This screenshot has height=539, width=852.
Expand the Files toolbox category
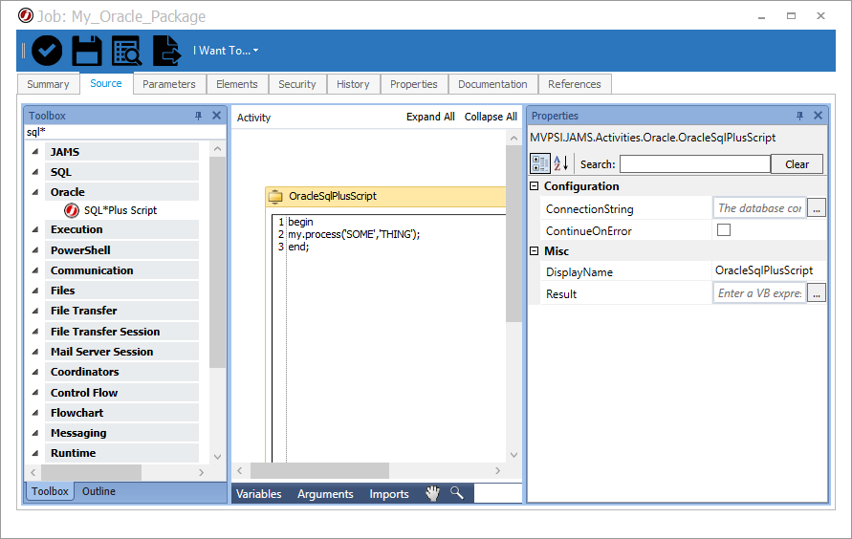coord(34,291)
